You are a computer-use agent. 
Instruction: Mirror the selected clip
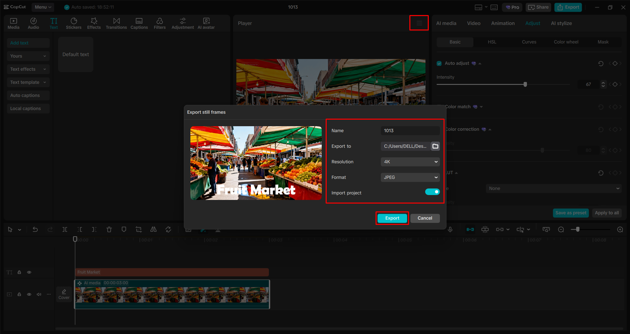pos(153,229)
